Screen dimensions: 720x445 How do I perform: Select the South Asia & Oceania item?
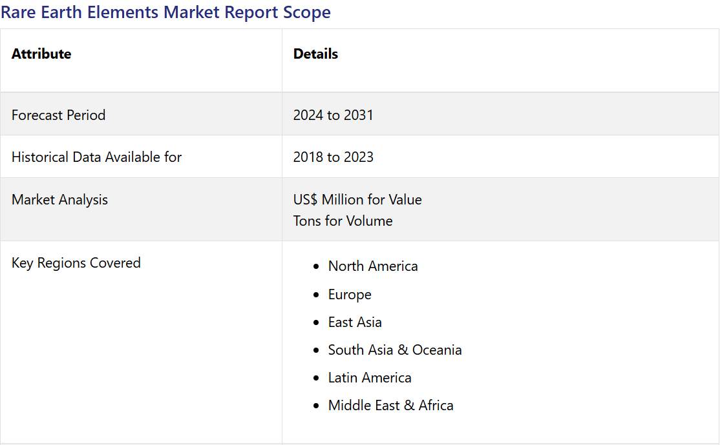(x=395, y=350)
